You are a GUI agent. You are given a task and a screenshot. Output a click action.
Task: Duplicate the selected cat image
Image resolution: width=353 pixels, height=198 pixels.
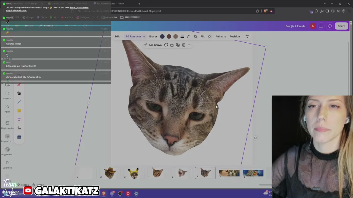point(178,45)
